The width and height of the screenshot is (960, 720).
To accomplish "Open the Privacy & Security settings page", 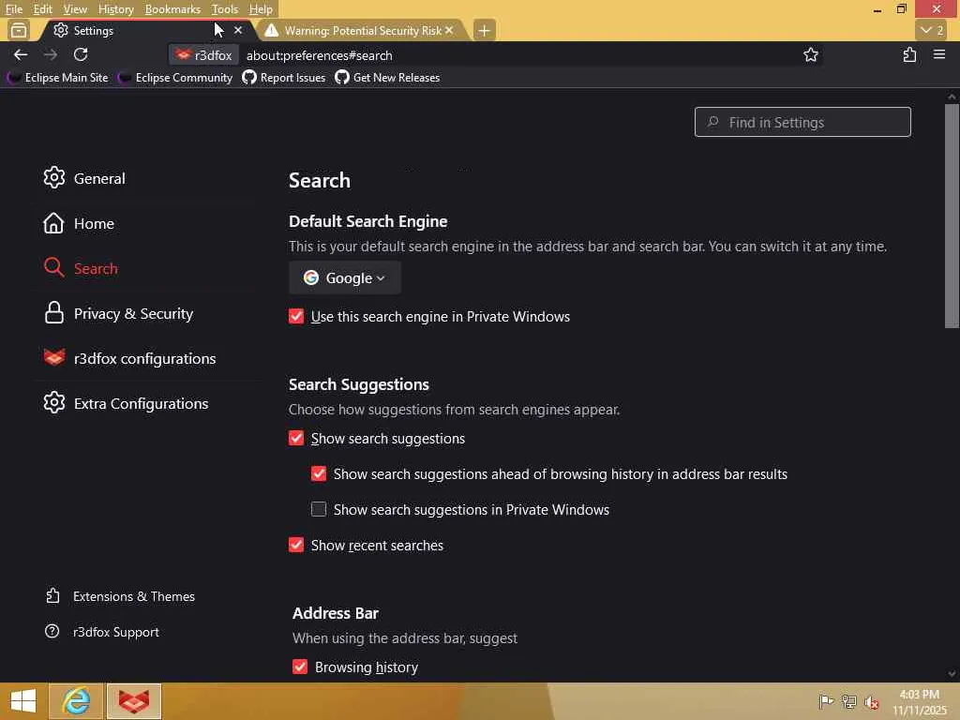I will point(133,313).
